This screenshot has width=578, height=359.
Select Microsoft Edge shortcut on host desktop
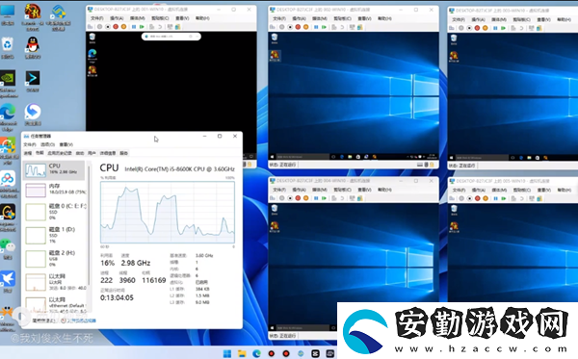8,117
